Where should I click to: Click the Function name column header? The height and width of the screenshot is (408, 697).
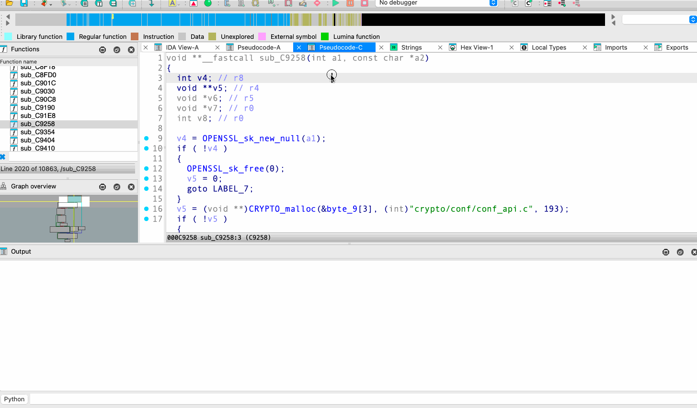point(69,62)
